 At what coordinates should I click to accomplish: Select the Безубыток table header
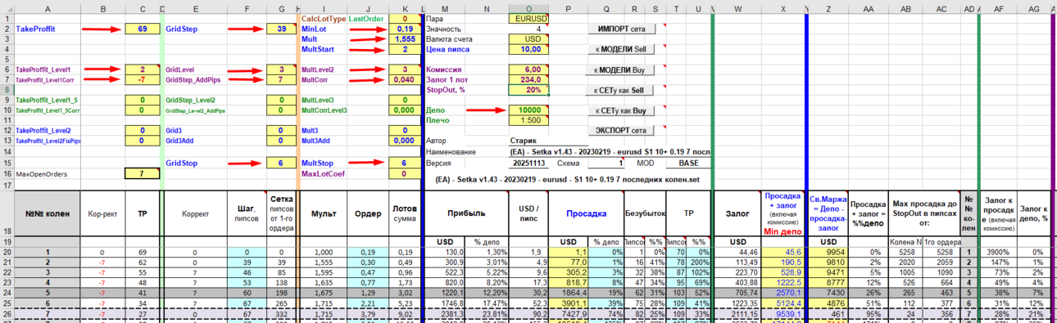coord(644,213)
